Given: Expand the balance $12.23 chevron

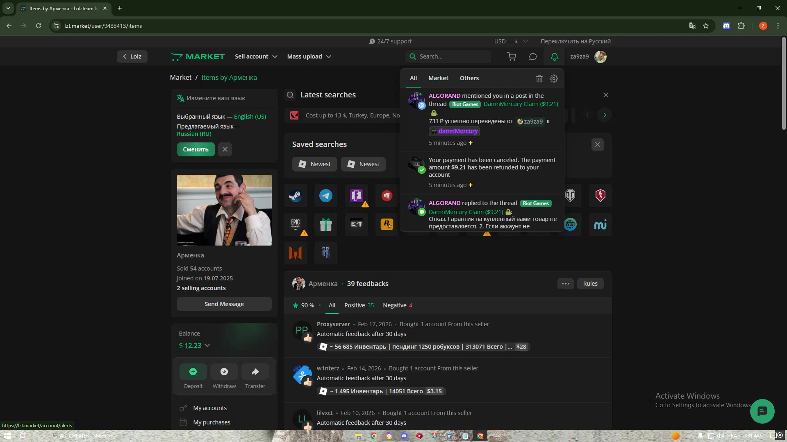Looking at the screenshot, I should [207, 345].
